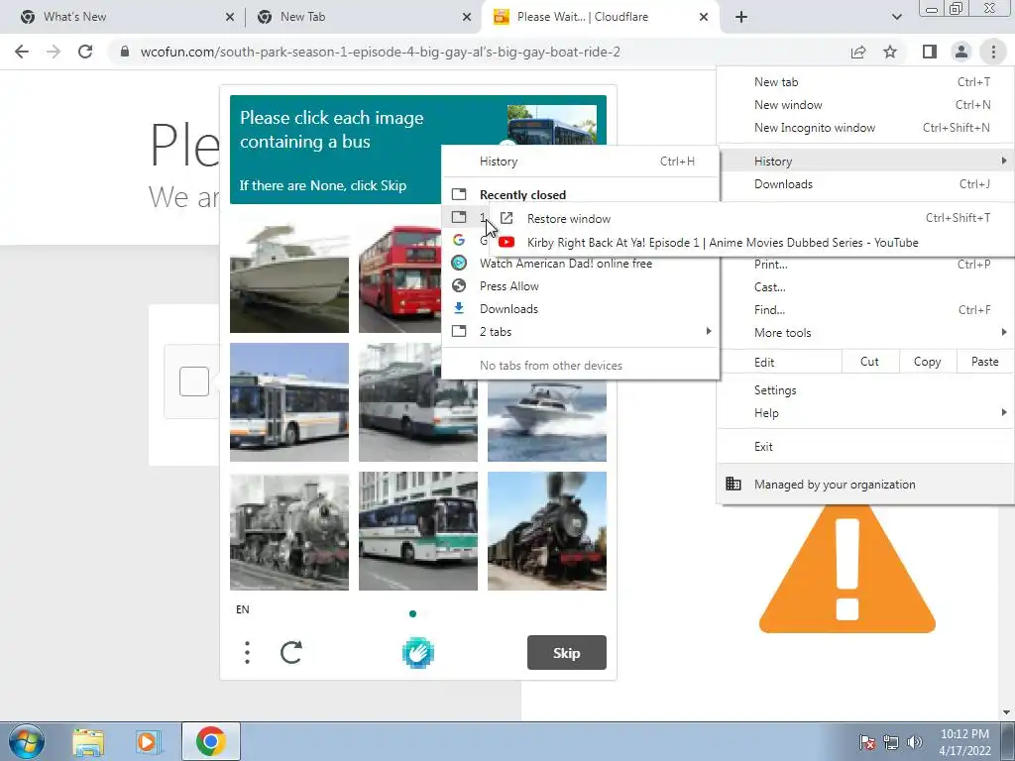The width and height of the screenshot is (1015, 761).
Task: Select the Please Wait Cloudflare tab
Action: [599, 17]
